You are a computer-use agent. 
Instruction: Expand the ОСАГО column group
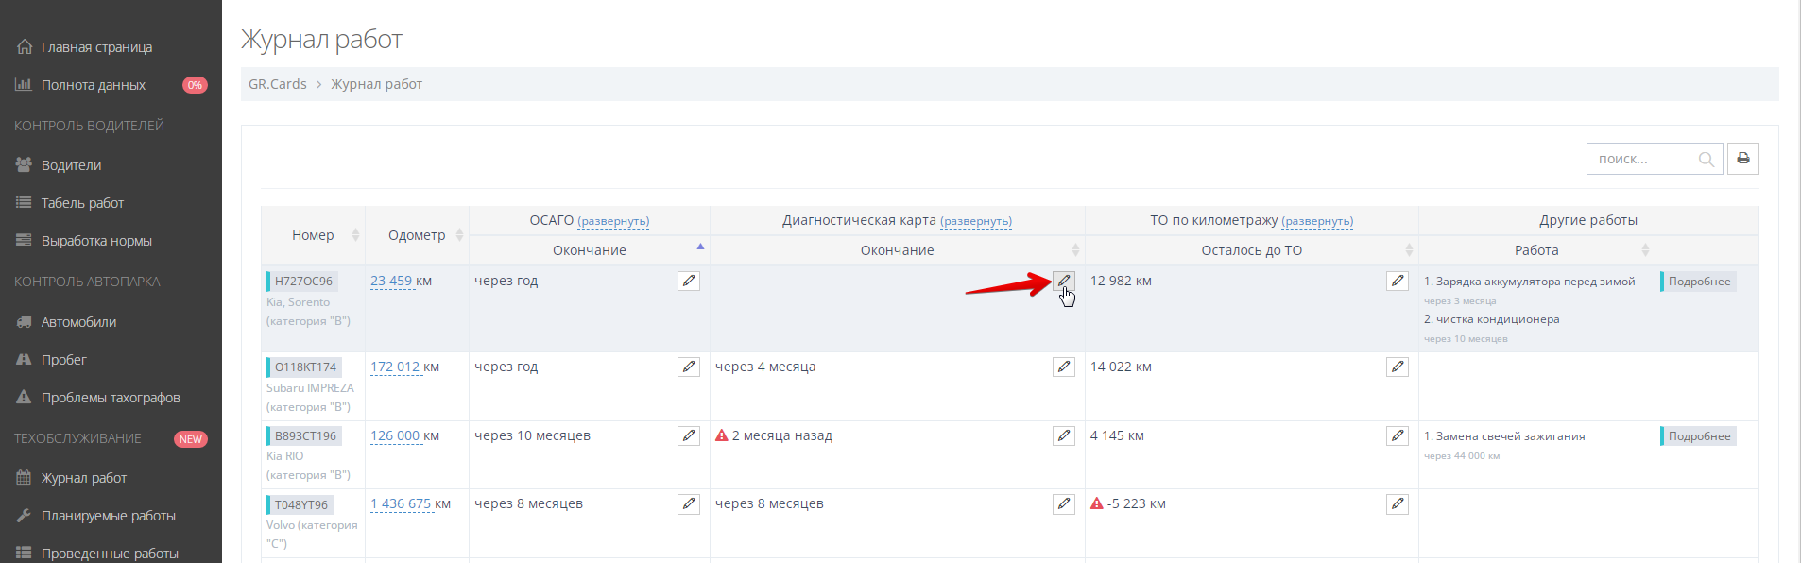[x=612, y=221]
